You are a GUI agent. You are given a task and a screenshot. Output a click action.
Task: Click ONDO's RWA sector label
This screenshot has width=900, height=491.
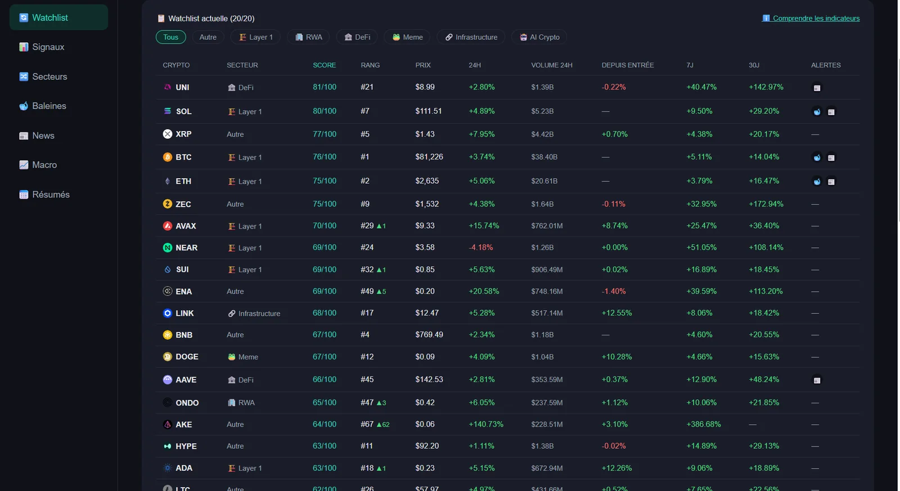241,403
